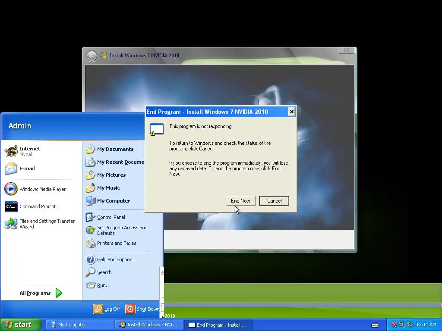Switch to My Computer taskbar item
This screenshot has width=442, height=331.
tap(79, 325)
